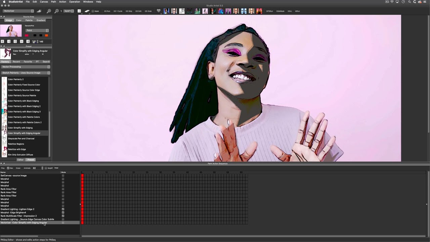Click the Wi-Fi status icon in menu bar
Viewport: 430px width, 242px height.
(392, 2)
